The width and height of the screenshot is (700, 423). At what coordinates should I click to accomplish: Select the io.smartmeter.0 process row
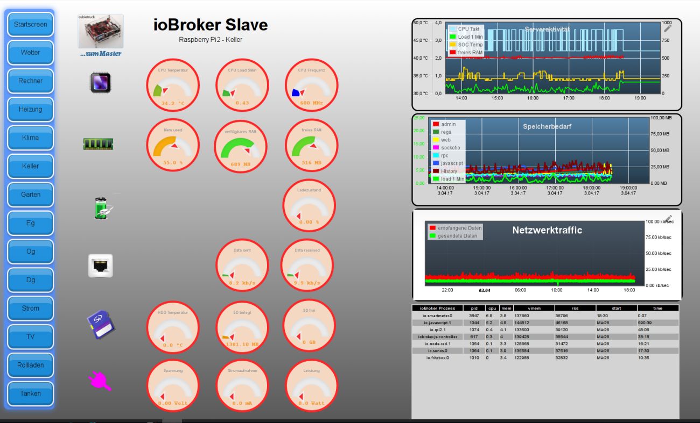545,316
